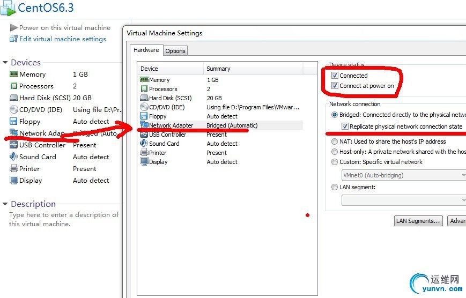
Task: Select Bridged network connection radio button
Action: point(335,115)
